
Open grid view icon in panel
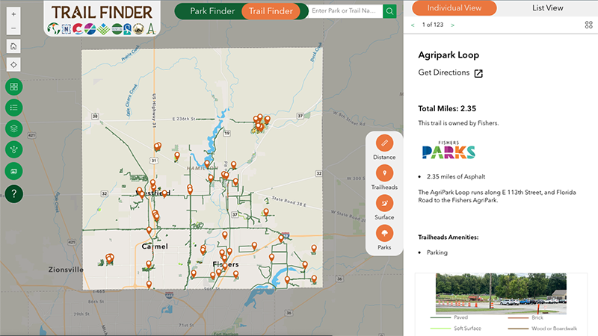click(x=589, y=25)
